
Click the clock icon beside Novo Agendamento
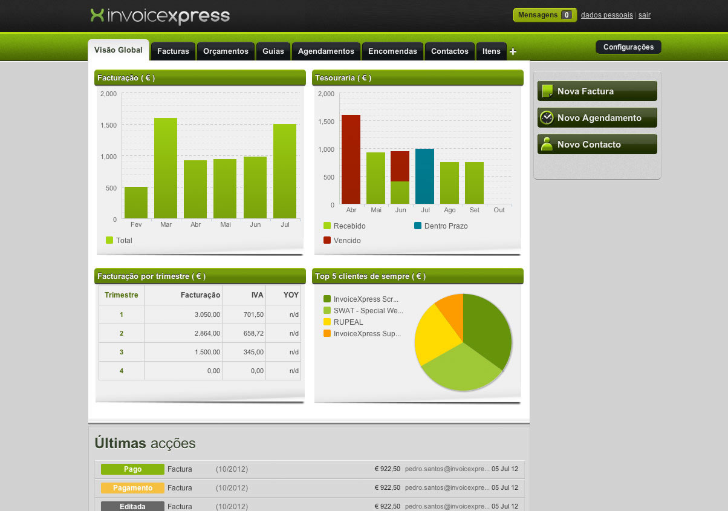point(547,118)
